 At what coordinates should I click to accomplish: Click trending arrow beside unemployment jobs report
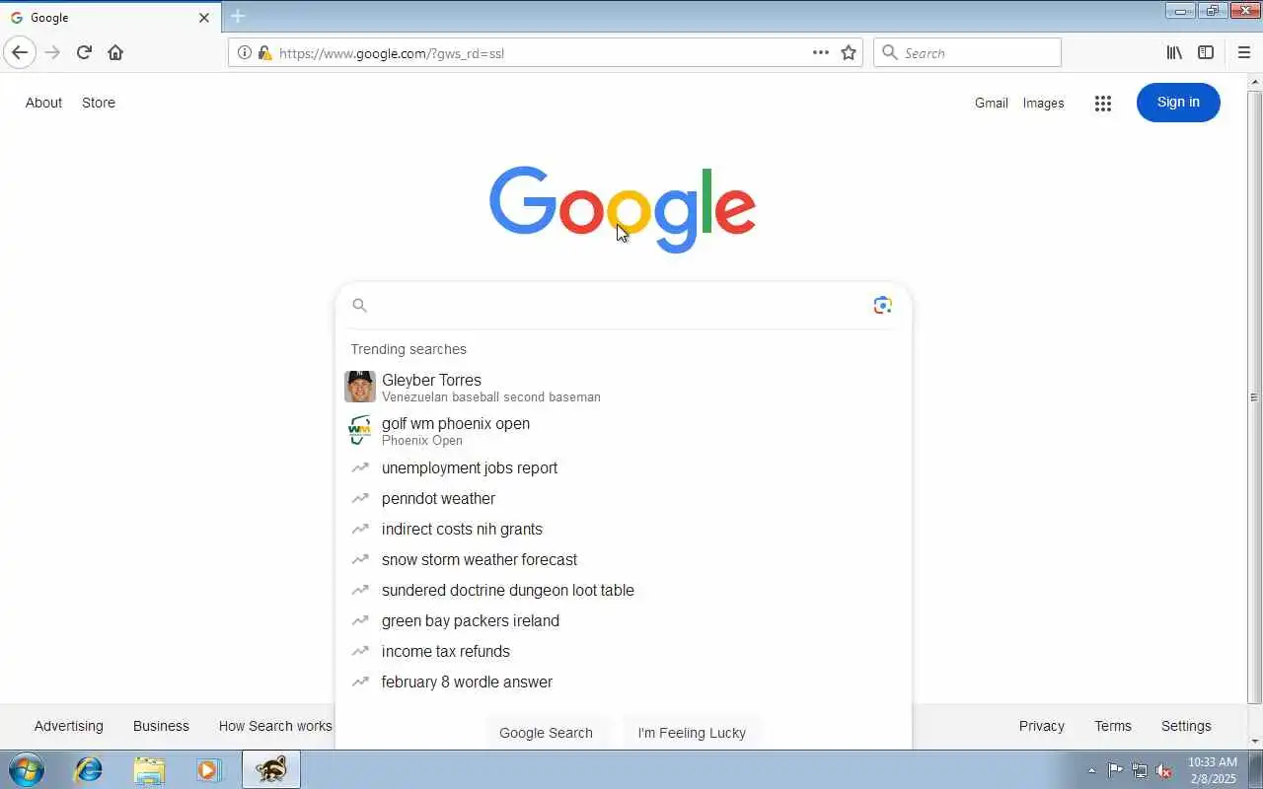click(x=360, y=467)
